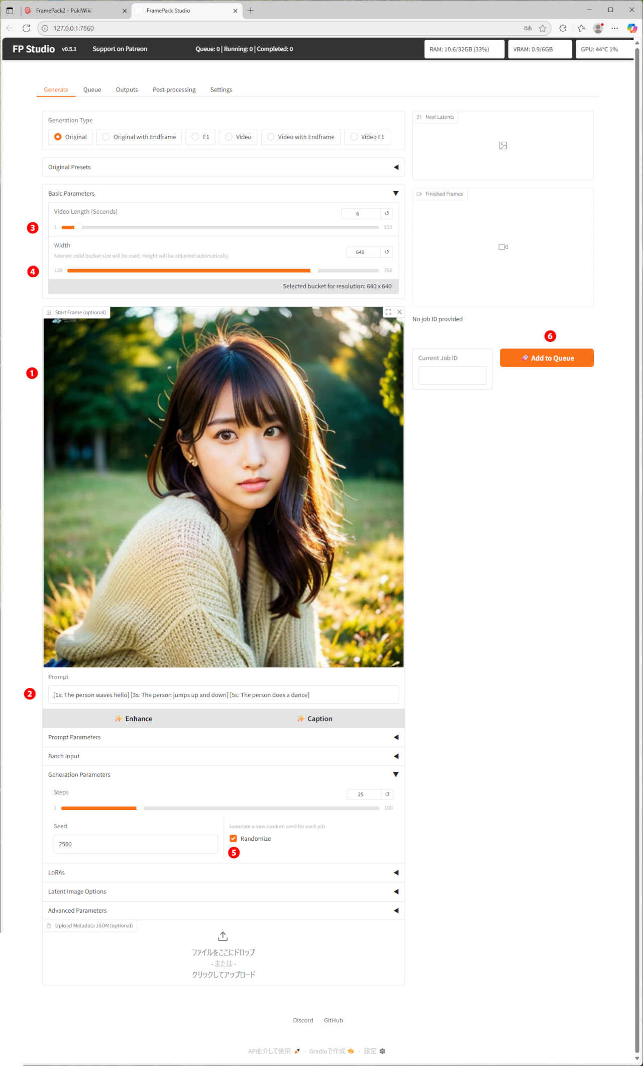
Task: Click upload icon in Metadata JSON area
Action: tap(223, 936)
